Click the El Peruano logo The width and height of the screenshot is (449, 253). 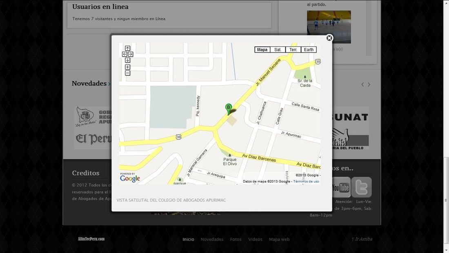93,139
